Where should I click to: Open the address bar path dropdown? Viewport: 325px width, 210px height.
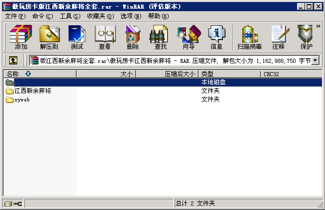(315, 60)
